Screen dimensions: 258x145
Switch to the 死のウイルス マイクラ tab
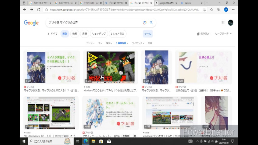[x=40, y=3]
